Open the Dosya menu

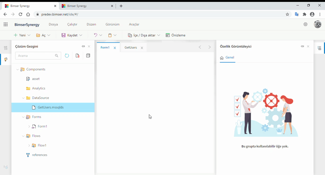(53, 24)
